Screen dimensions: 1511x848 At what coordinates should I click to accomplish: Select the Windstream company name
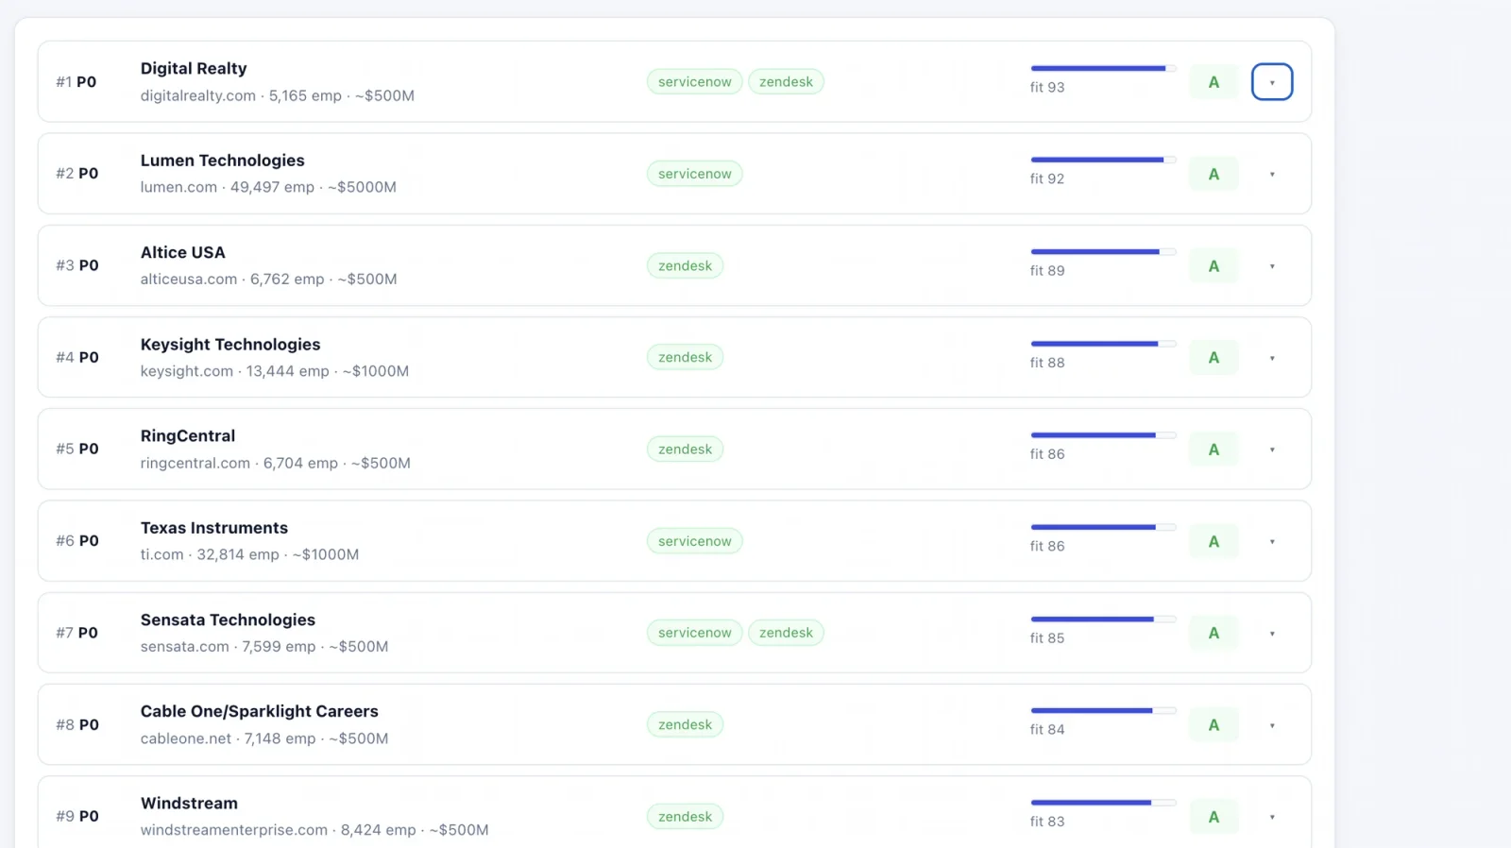pyautogui.click(x=189, y=804)
